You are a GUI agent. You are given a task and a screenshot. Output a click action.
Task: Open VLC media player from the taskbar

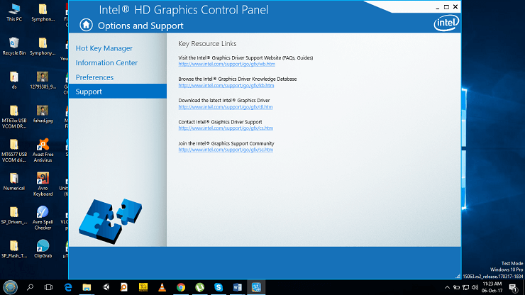tap(162, 287)
